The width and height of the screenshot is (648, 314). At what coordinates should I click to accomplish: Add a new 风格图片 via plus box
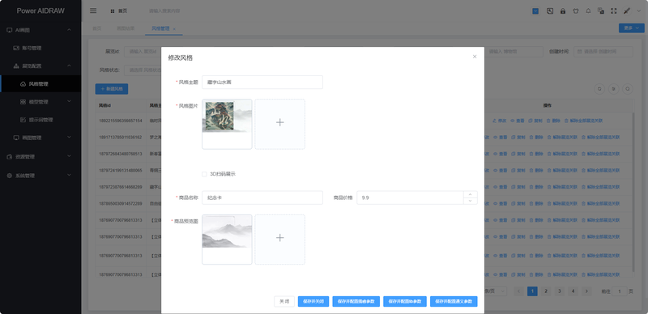coord(279,124)
